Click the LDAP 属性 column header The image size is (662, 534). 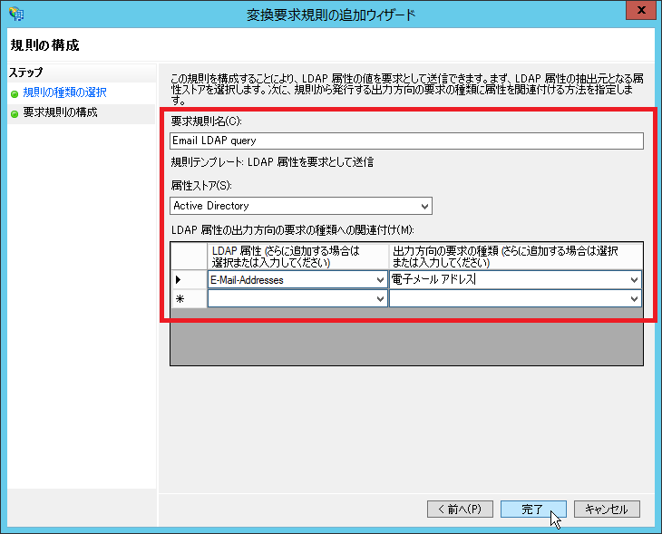coord(297,257)
